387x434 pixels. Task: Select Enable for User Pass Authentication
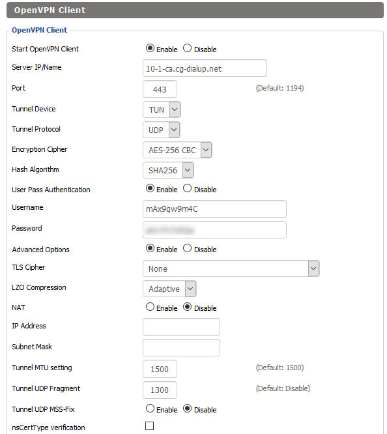pyautogui.click(x=150, y=188)
